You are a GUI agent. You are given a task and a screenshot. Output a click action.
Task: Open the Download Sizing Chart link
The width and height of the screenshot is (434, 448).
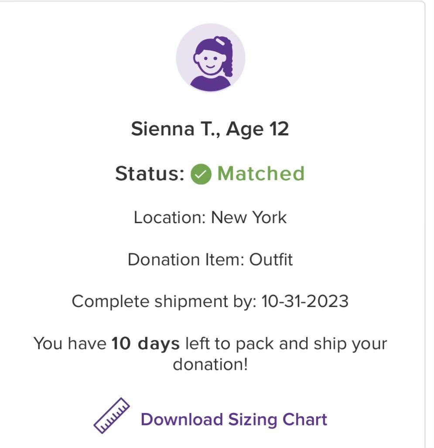pos(234,420)
